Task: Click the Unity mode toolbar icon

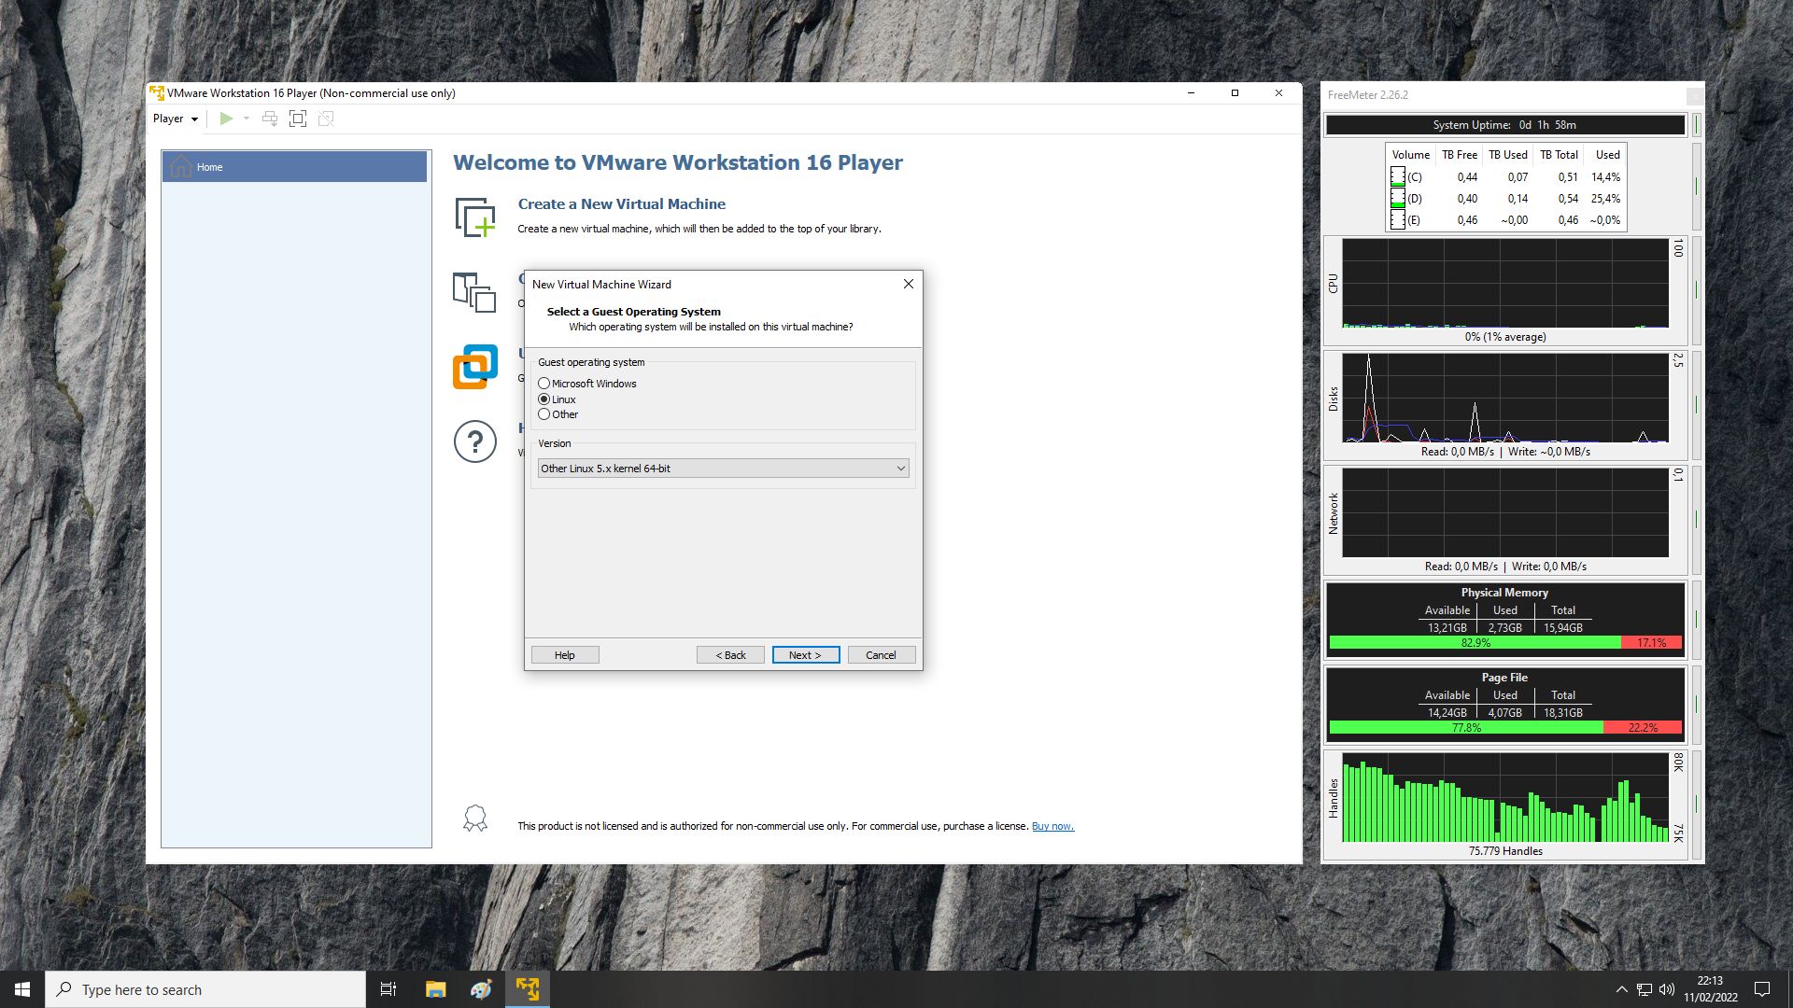Action: 326,119
